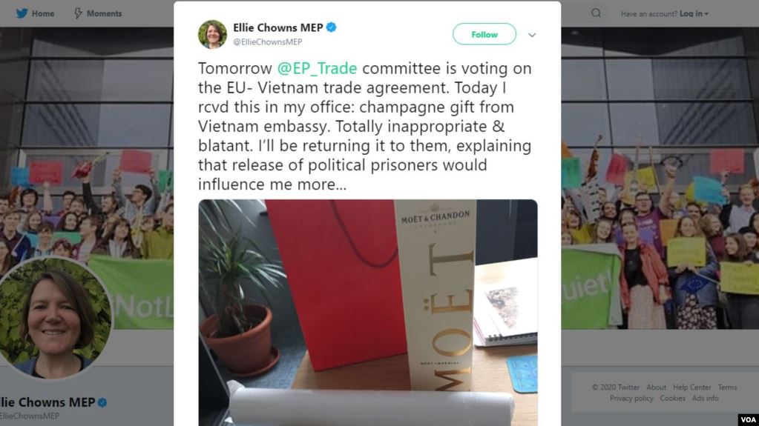Open the Moët champagne photo in tweet
759x426 pixels.
pyautogui.click(x=368, y=313)
